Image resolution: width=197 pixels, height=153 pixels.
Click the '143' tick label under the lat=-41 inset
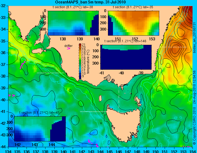(35, 145)
